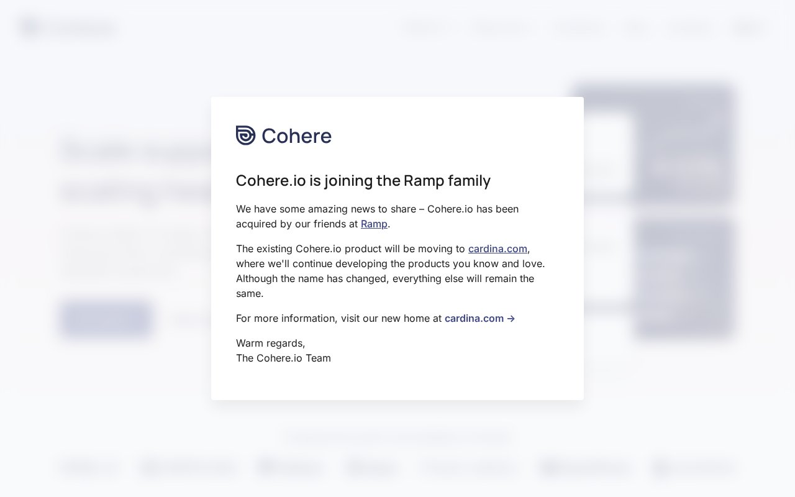The height and width of the screenshot is (497, 795).
Task: Click the "Warm regards" signature text
Action: (x=270, y=343)
